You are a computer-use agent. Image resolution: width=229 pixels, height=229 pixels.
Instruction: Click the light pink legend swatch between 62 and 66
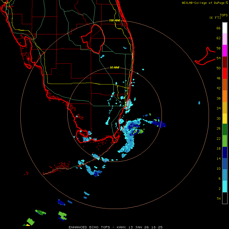point(225,39)
